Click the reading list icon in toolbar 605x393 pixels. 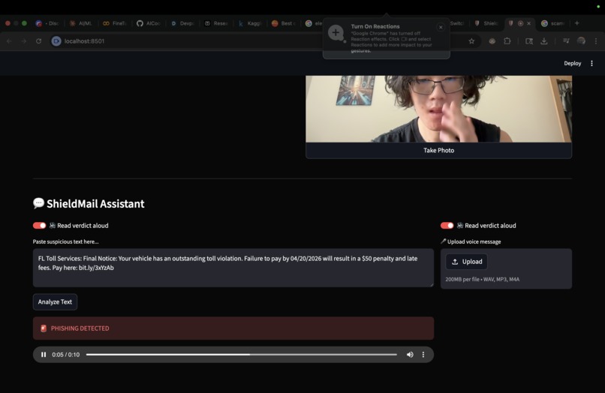point(566,41)
